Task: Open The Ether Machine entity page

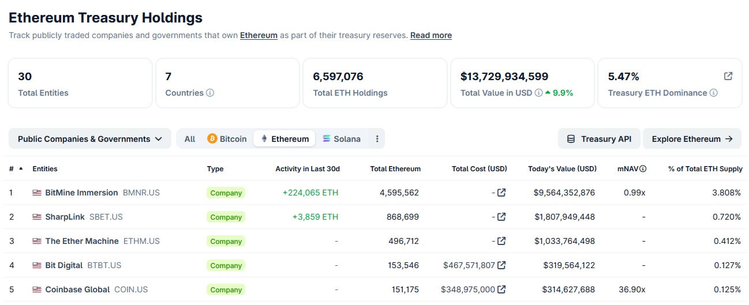Action: coord(82,241)
